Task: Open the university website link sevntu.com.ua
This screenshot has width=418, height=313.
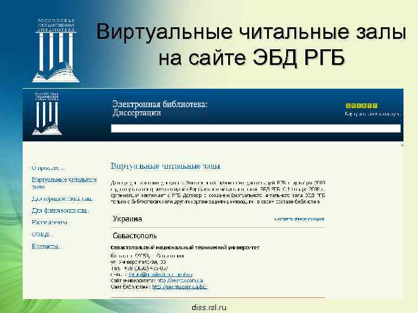Action: tap(180, 281)
